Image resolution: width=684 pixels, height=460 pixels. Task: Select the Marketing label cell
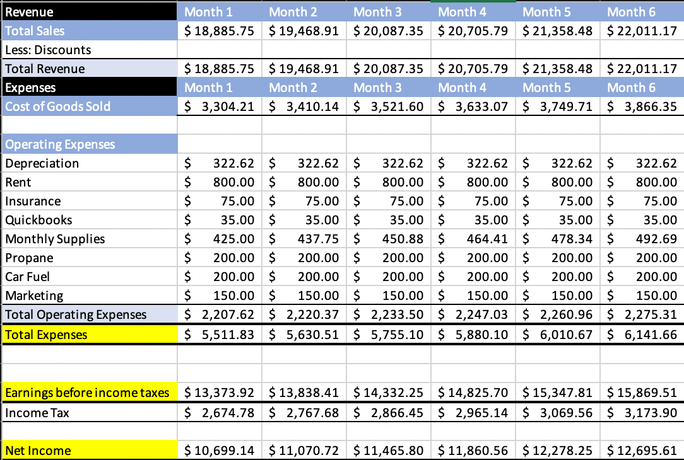(90, 296)
